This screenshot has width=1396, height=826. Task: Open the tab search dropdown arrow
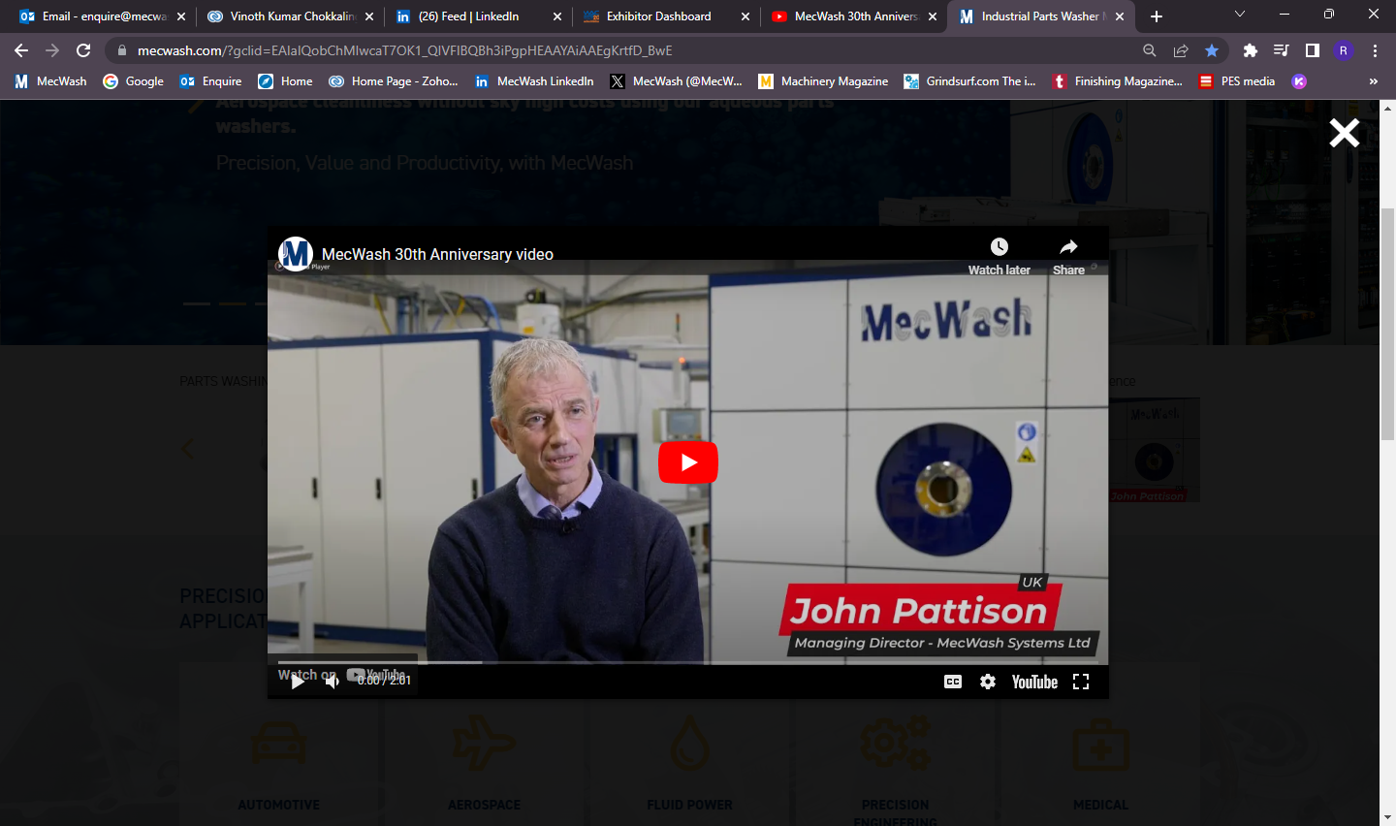(x=1239, y=15)
